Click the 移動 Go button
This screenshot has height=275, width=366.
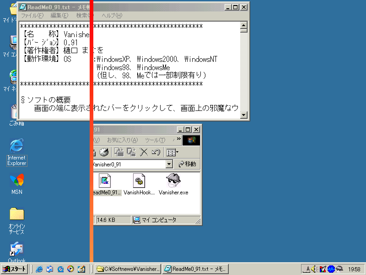(x=188, y=164)
